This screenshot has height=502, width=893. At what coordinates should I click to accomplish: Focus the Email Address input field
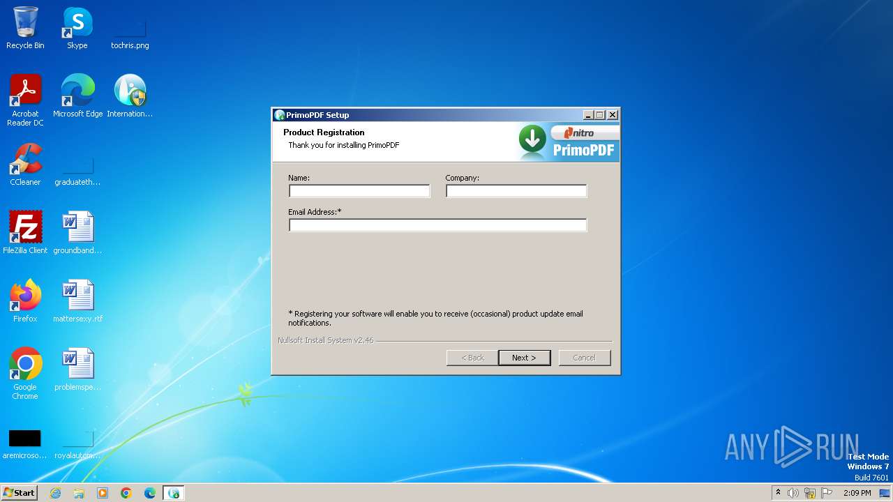point(438,225)
